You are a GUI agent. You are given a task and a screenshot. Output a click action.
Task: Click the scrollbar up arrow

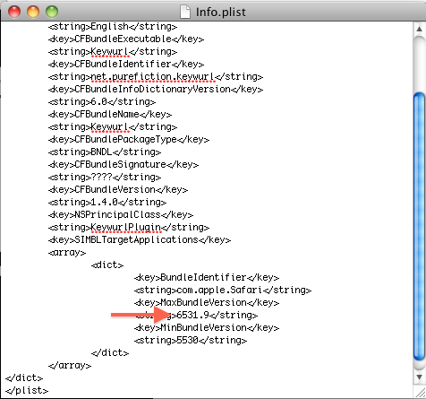(x=419, y=29)
